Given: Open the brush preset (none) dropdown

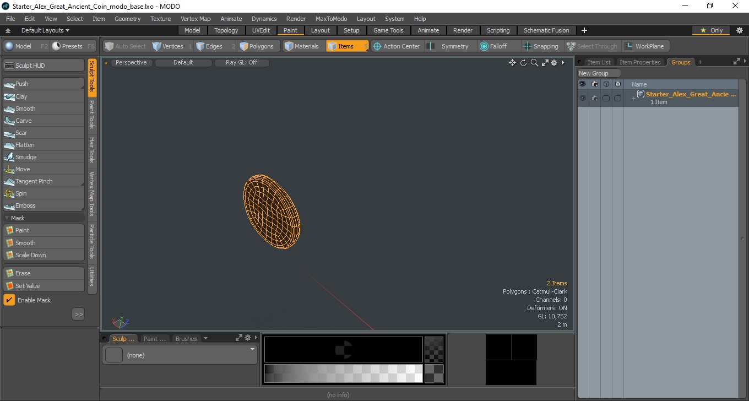Looking at the screenshot, I should [180, 355].
